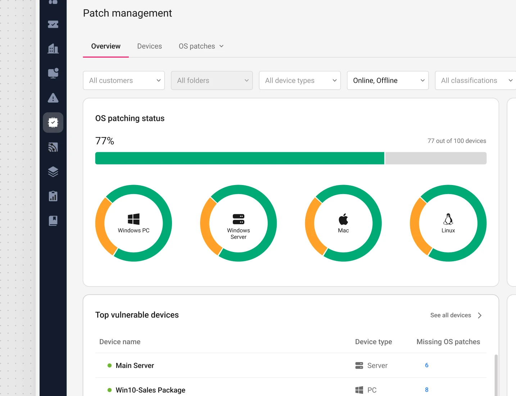The height and width of the screenshot is (396, 516).
Task: Click the Top vulnerable devices heading
Action: pos(137,315)
